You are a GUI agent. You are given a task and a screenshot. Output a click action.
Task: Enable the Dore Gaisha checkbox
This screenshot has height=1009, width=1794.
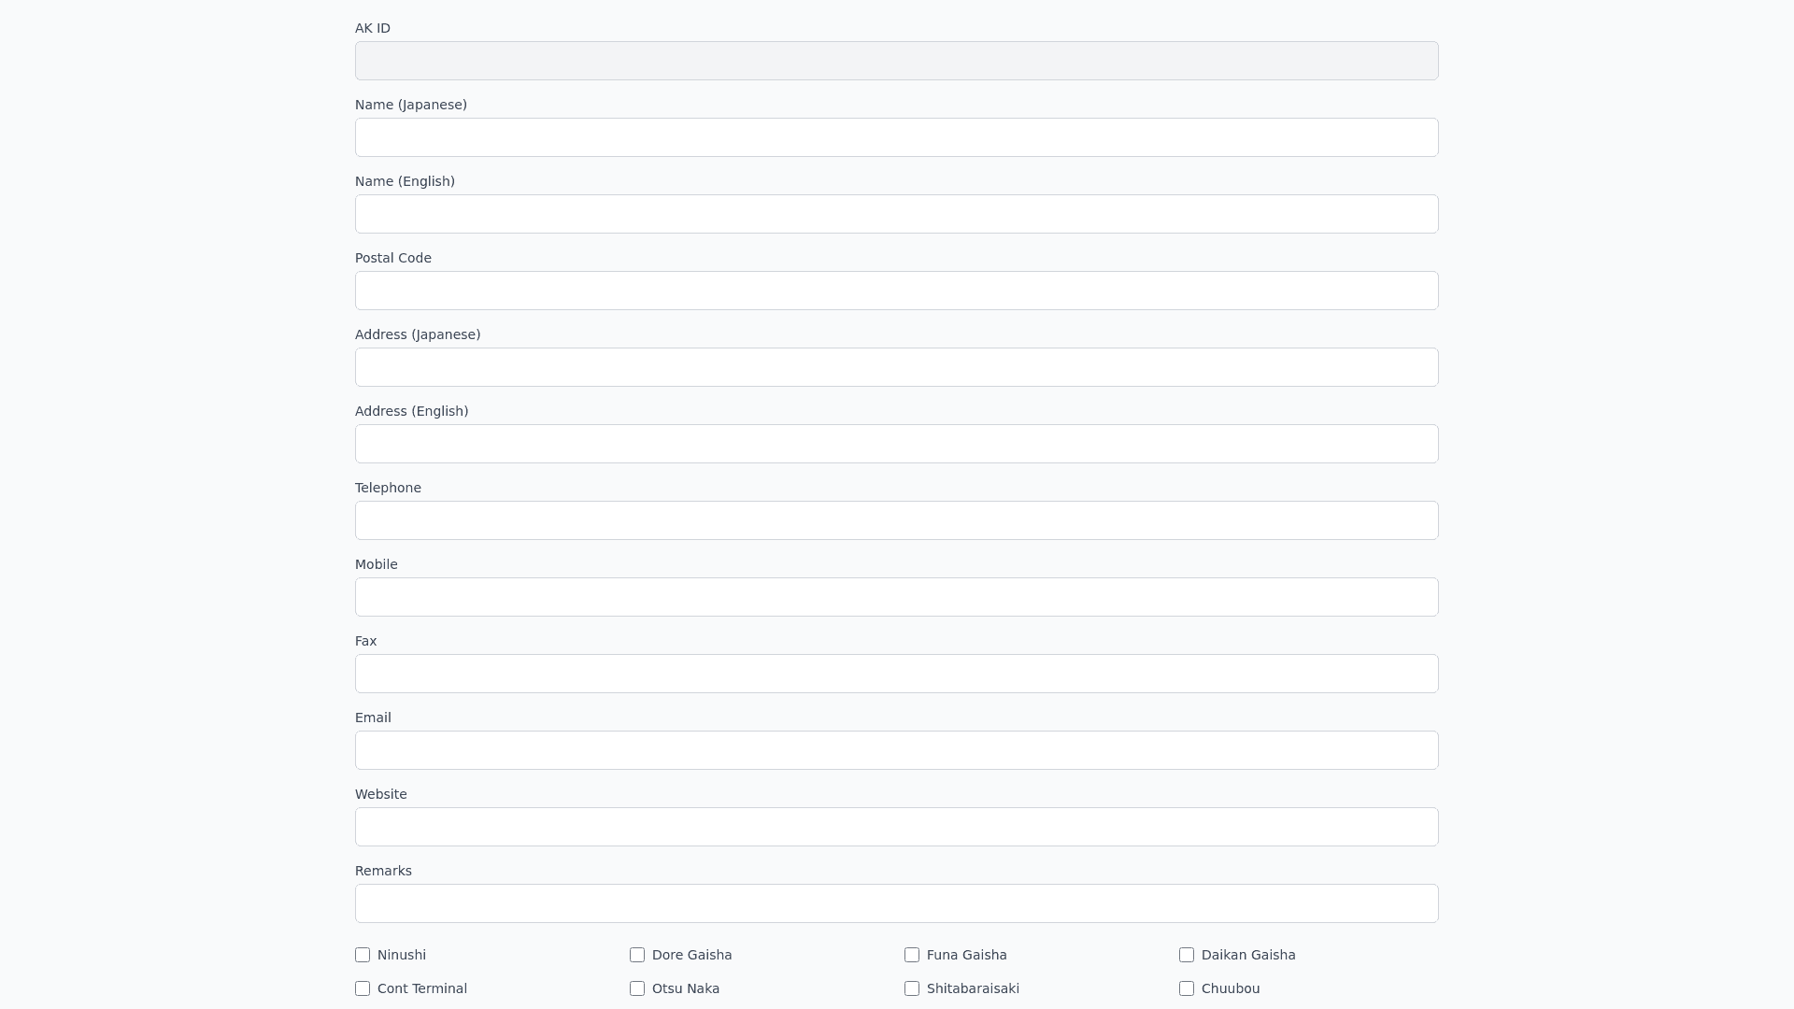click(637, 955)
